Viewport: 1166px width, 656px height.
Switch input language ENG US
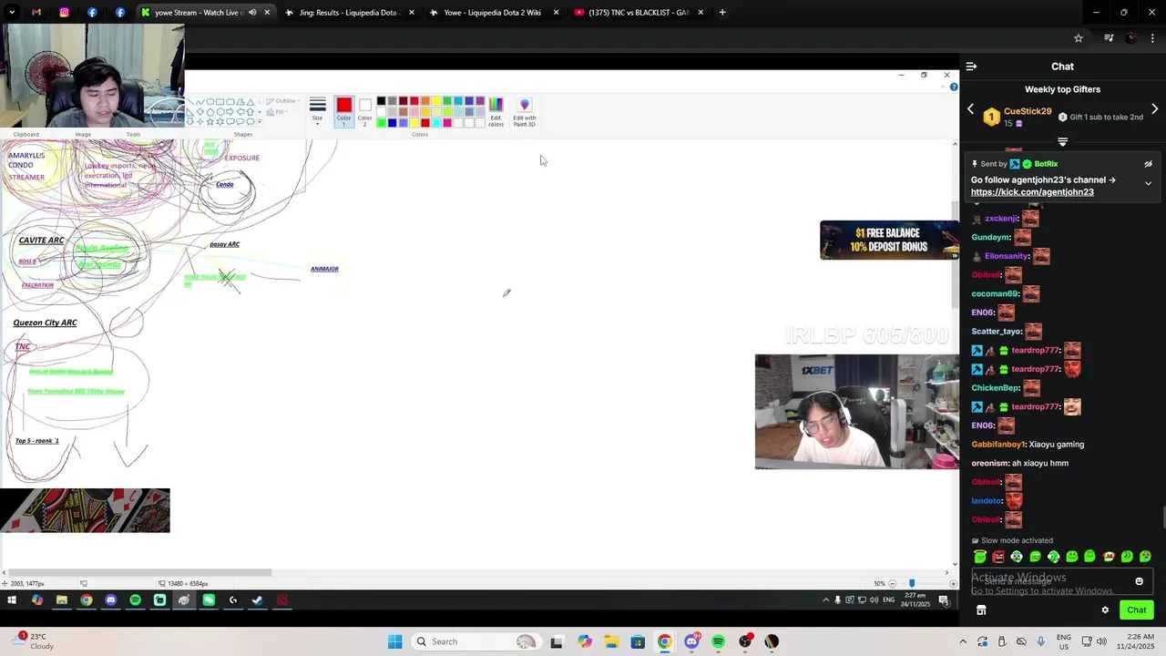tap(1064, 641)
